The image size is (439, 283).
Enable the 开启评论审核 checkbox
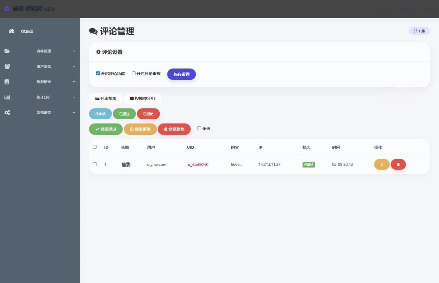(133, 73)
